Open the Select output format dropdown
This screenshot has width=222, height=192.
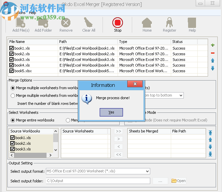(x=147, y=171)
